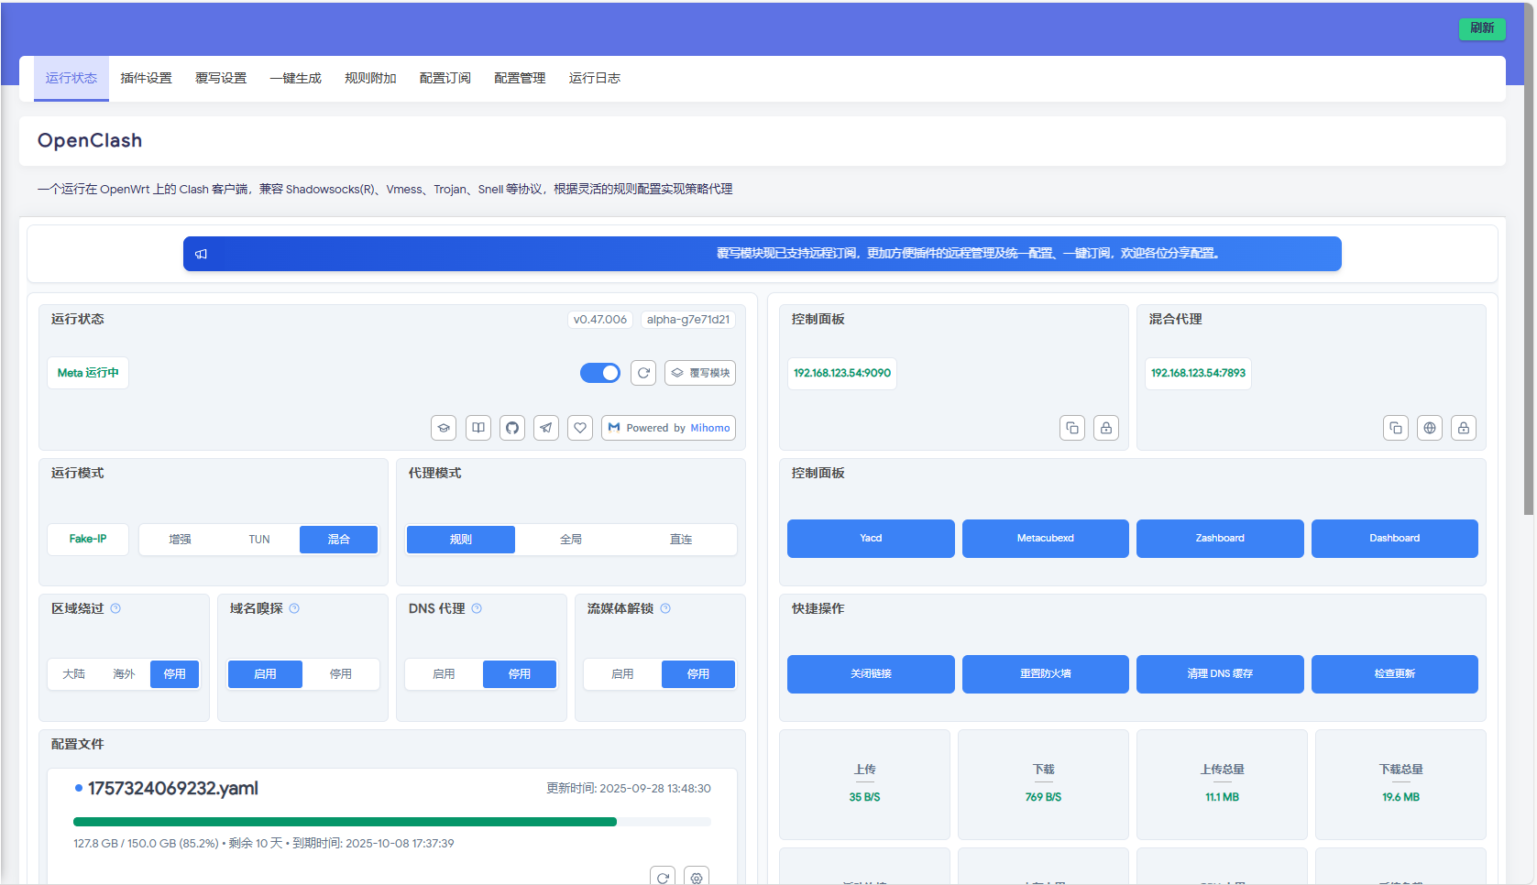Screen dimensions: 1537x885
Task: Open the Telegram paper plane icon
Action: pos(546,428)
